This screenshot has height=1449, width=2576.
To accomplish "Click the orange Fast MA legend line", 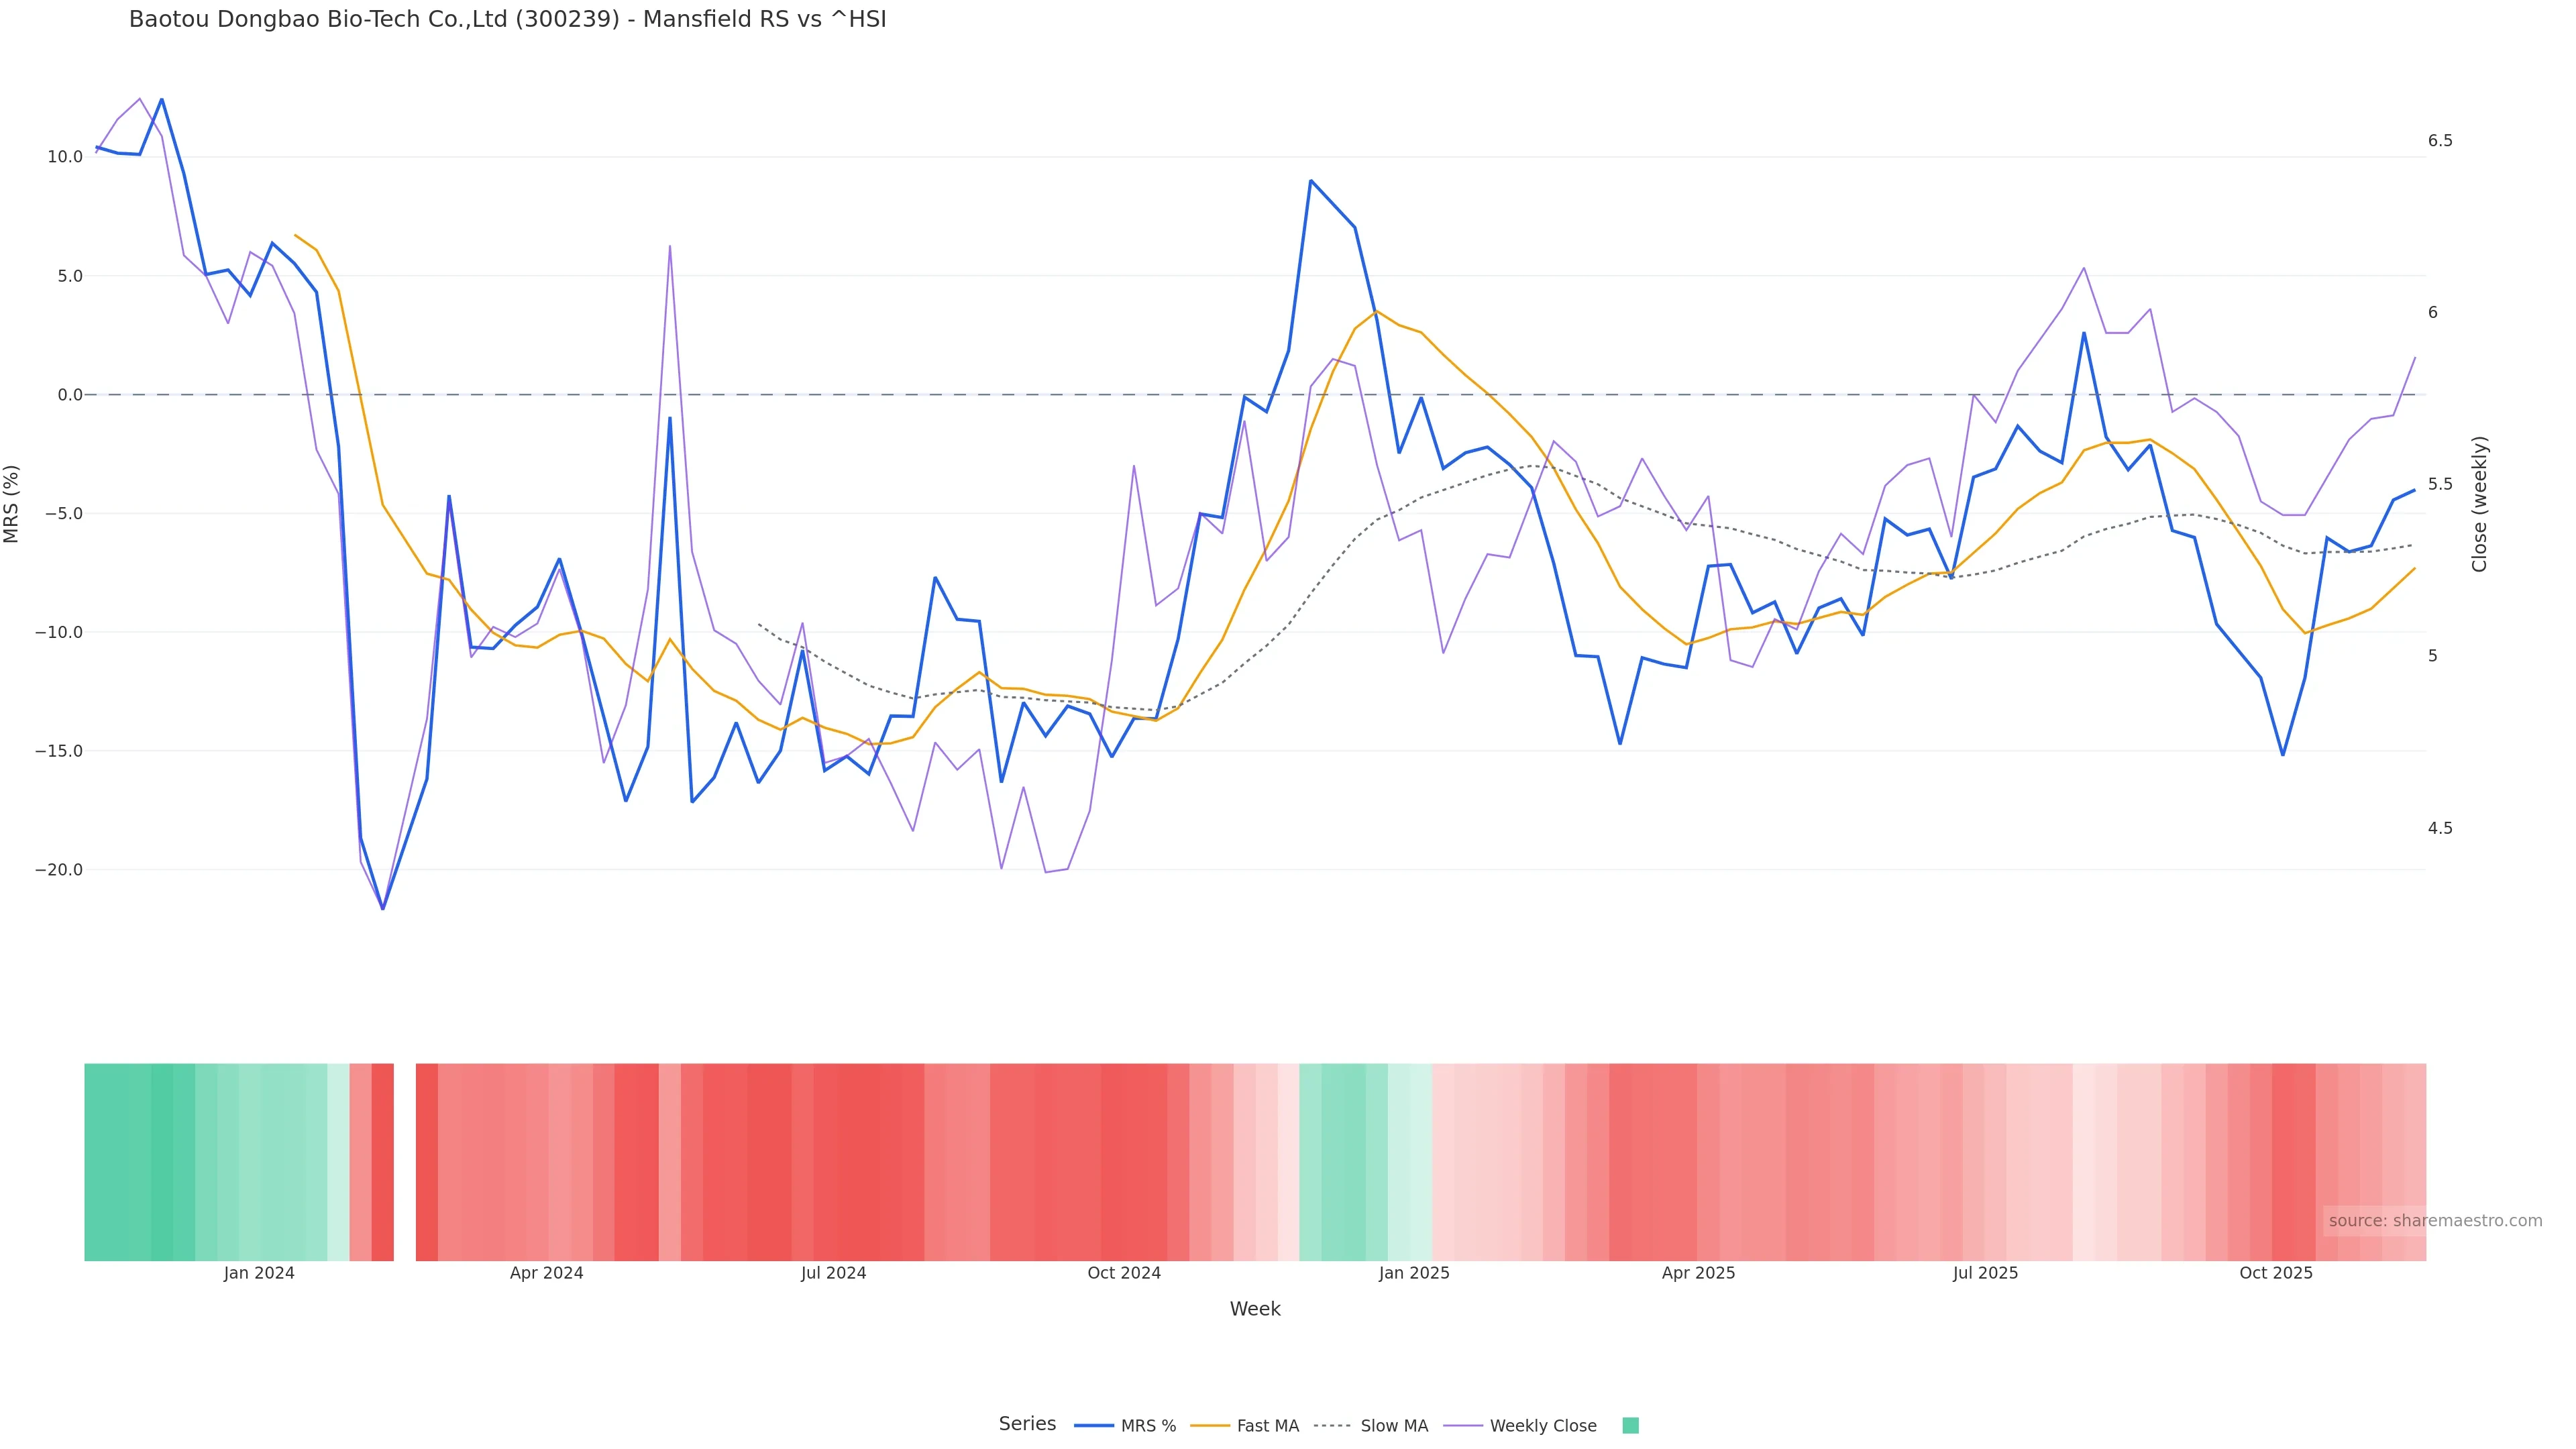I will tap(1210, 1425).
